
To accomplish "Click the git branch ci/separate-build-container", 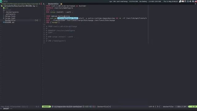I will click(68, 107).
